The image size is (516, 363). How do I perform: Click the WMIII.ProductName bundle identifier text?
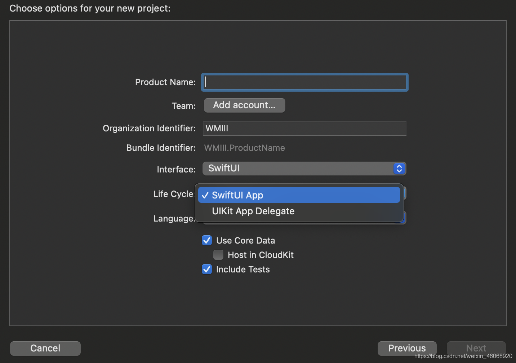(x=244, y=148)
